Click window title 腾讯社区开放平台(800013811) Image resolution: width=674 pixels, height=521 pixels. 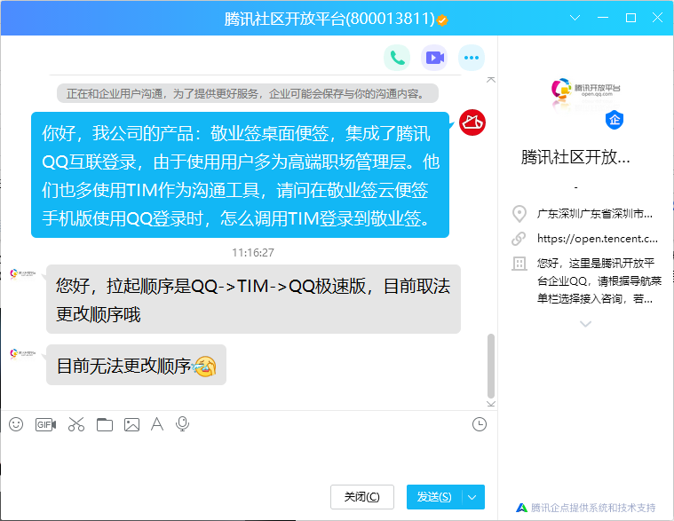coord(329,19)
